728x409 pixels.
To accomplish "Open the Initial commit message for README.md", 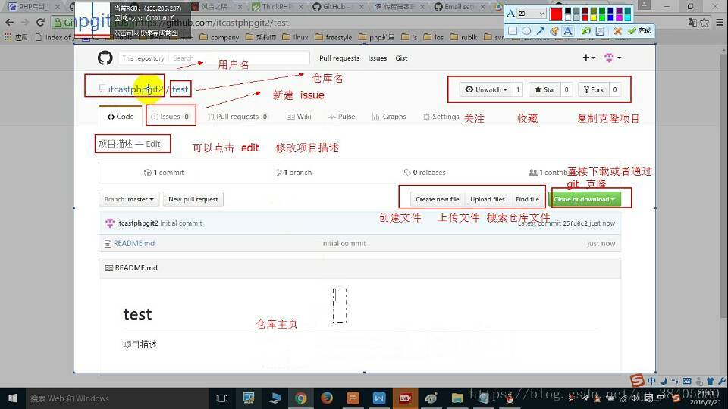I will (x=343, y=243).
